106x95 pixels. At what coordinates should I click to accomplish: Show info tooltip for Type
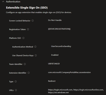[16, 82]
